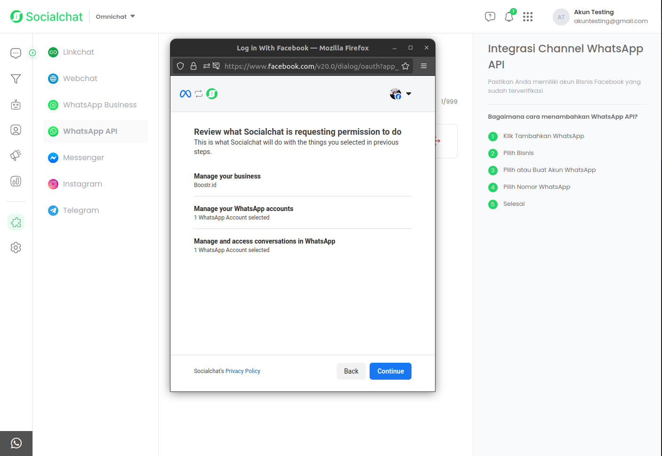This screenshot has height=456, width=662.
Task: Open the Firefox hamburger menu
Action: tap(424, 66)
